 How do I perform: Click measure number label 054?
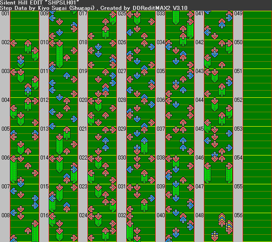pos(238,158)
